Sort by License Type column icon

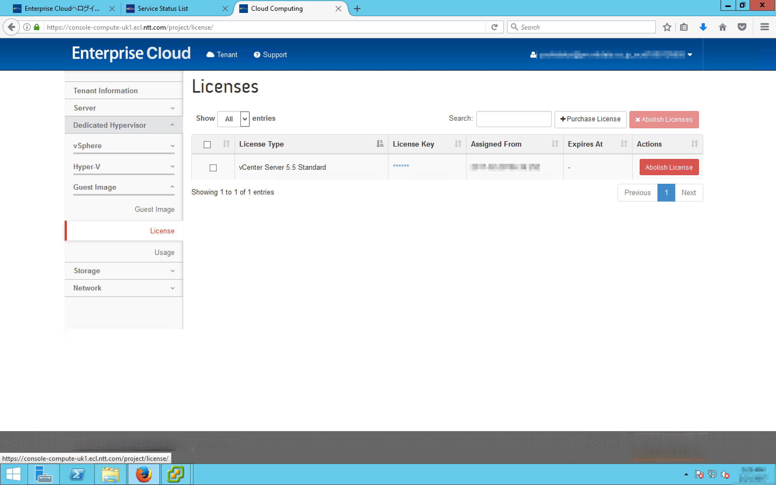[x=380, y=144]
